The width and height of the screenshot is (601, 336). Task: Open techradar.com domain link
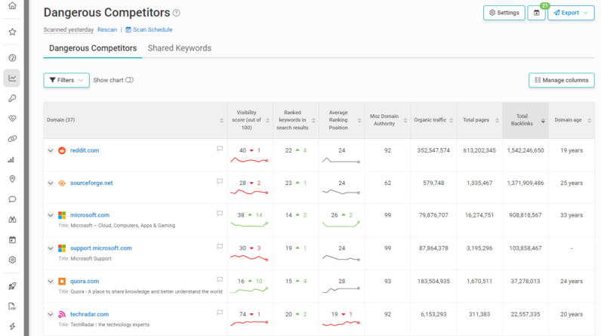coord(89,314)
